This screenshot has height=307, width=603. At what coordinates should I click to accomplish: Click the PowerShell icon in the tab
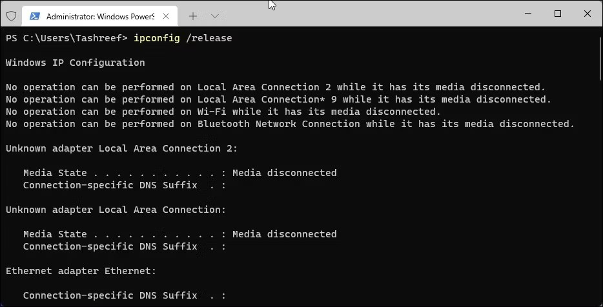pos(35,16)
